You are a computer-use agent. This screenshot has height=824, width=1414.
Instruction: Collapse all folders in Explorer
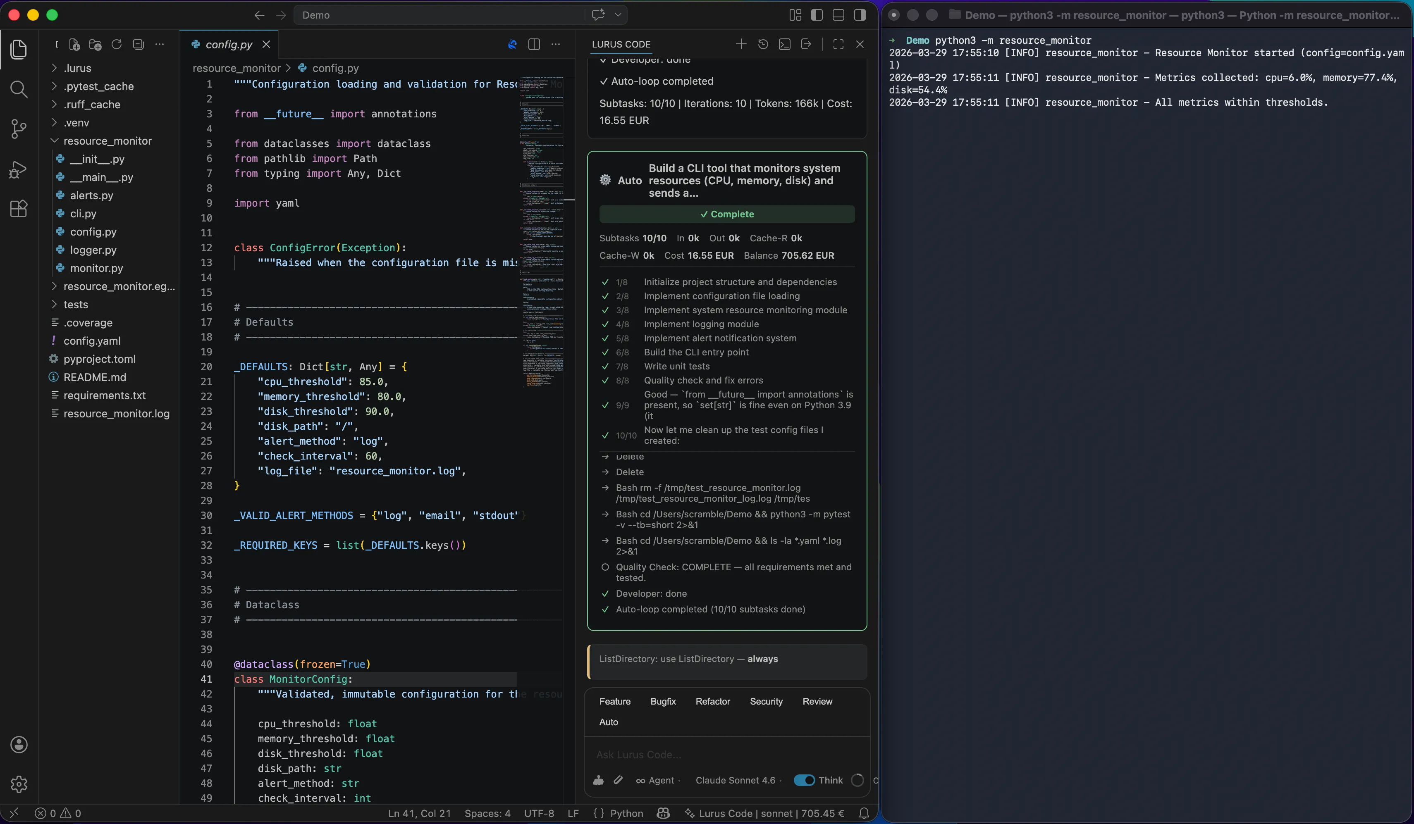pyautogui.click(x=138, y=44)
